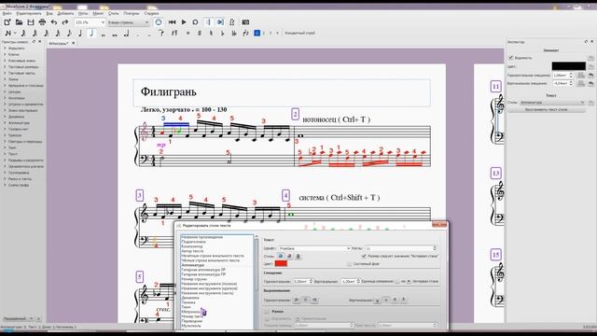This screenshot has width=597, height=336.
Task: Open the Ноты menu
Action: pos(83,13)
